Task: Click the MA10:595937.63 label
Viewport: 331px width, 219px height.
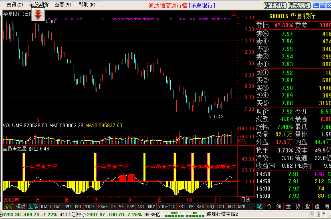Action: point(104,126)
